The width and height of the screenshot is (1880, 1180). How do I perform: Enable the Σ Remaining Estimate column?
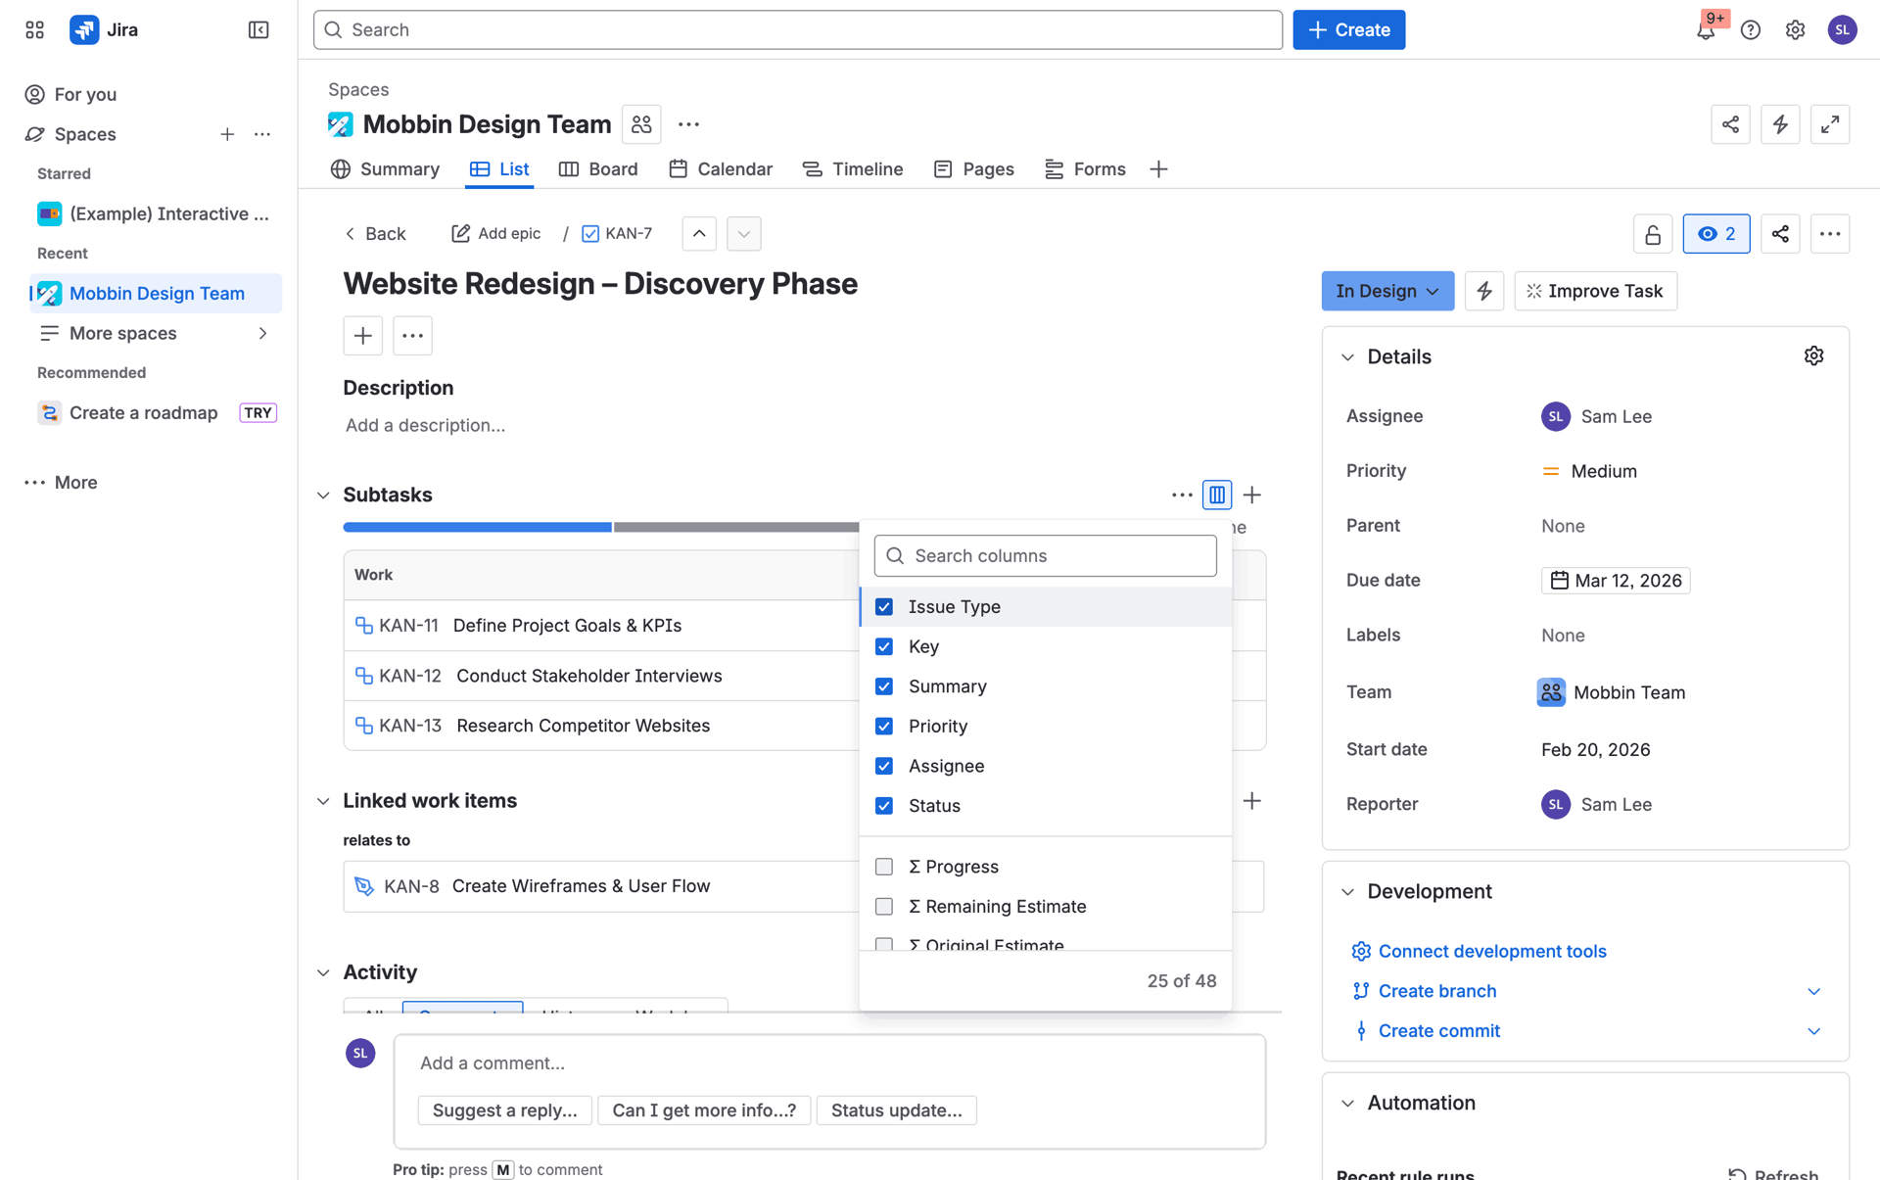[x=884, y=907]
